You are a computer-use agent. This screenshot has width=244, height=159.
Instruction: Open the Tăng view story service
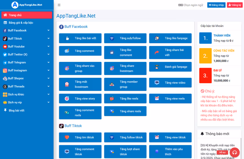pyautogui.click(x=80, y=99)
